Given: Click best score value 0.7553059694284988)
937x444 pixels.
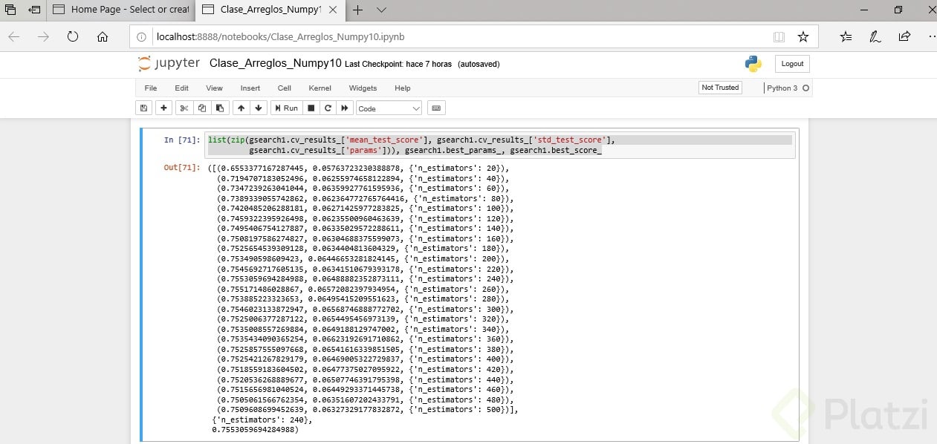Looking at the screenshot, I should coord(255,429).
